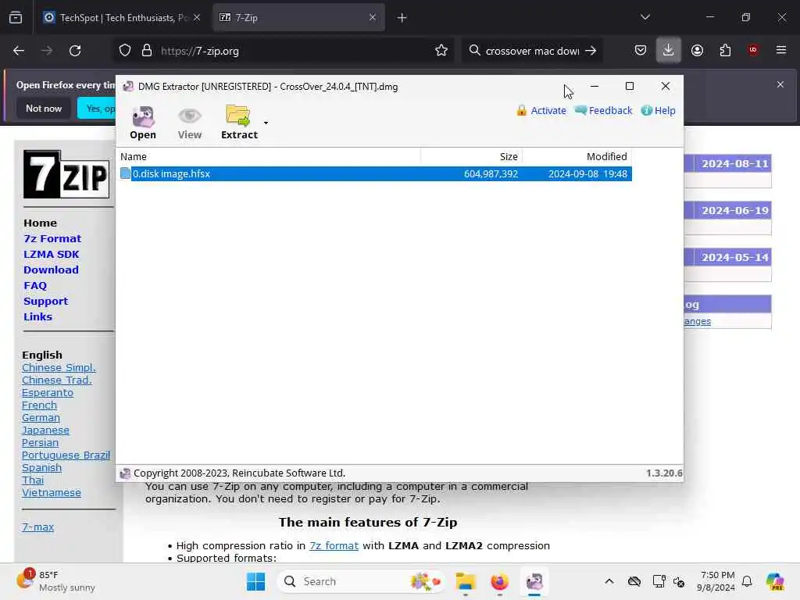This screenshot has width=800, height=600.
Task: Click the 7-Zip logo image
Action: [x=66, y=174]
